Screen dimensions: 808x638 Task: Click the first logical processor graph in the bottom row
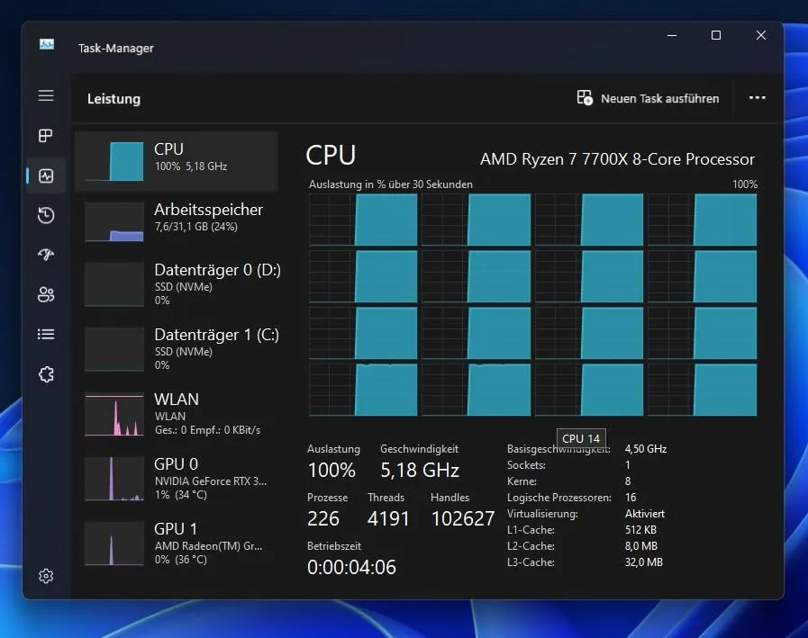point(363,390)
